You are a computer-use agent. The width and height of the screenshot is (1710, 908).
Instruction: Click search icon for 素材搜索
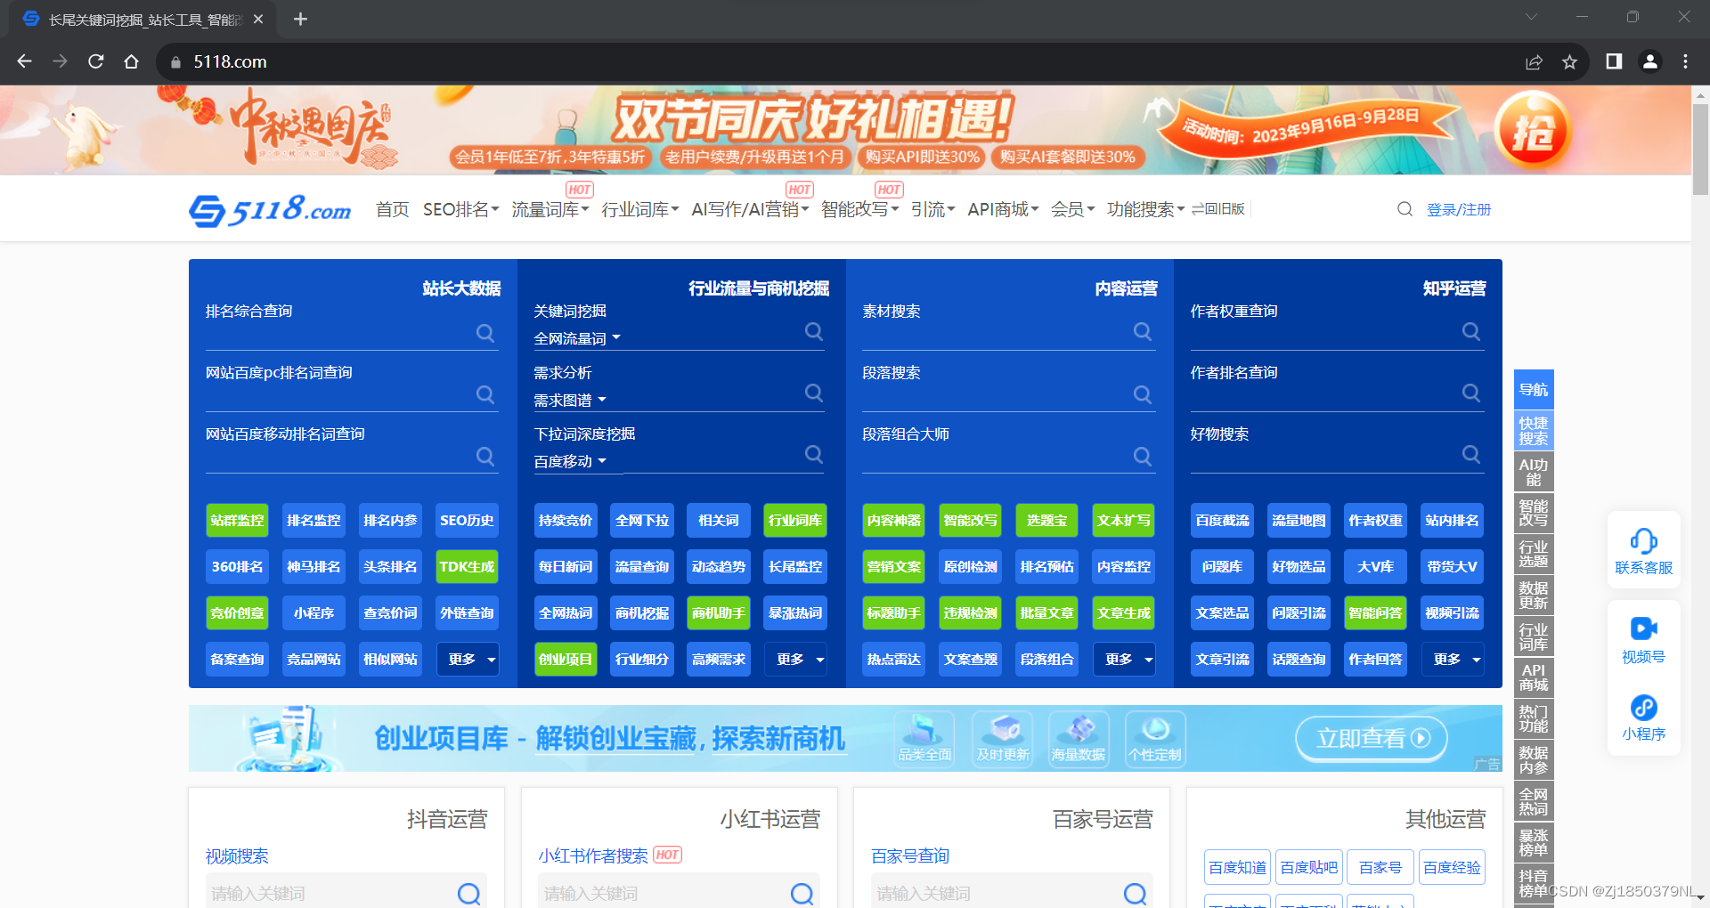[1143, 331]
